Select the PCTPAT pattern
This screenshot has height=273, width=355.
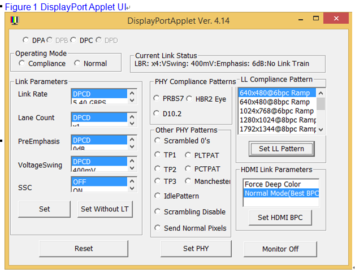188,169
